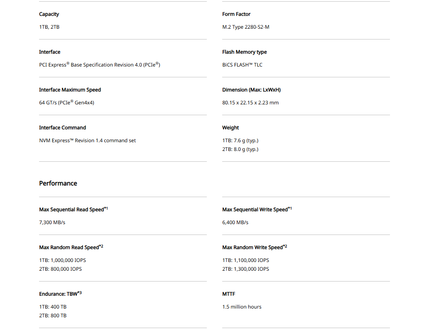Click the 64 GT/s speed value

(x=66, y=103)
